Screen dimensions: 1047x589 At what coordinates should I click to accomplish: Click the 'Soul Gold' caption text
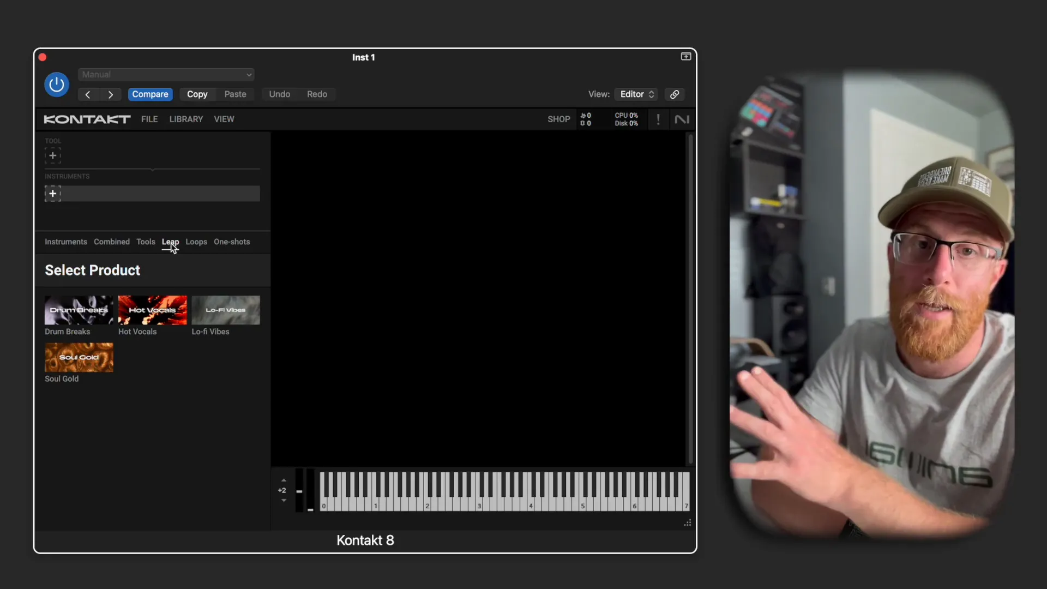[62, 379]
